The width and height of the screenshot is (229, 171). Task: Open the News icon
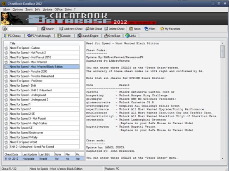click(x=131, y=29)
